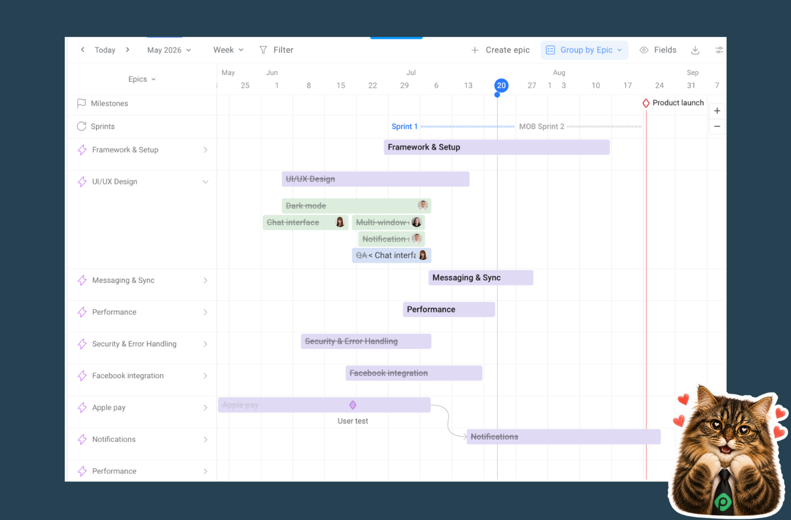
Task: Open the Epics column dropdown
Action: [142, 79]
